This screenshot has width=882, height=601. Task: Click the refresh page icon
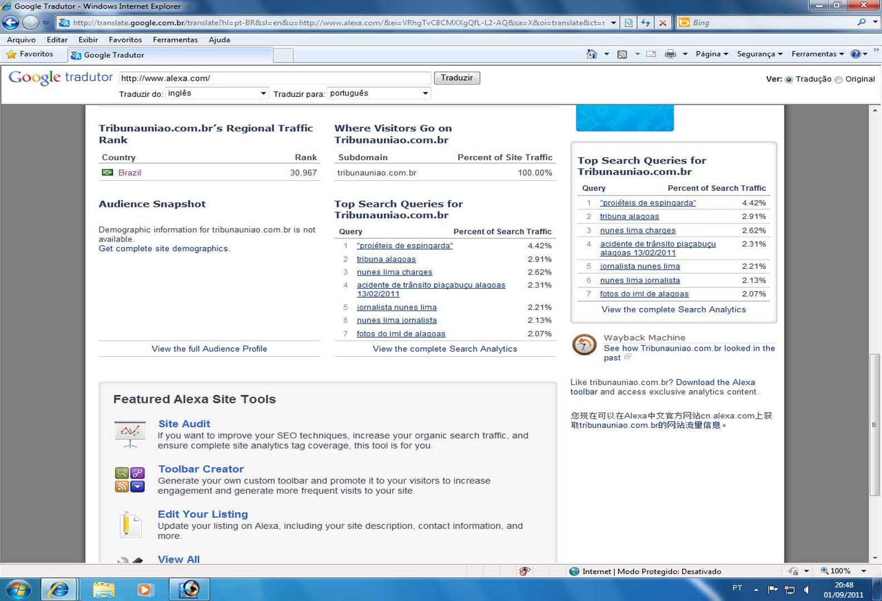645,23
